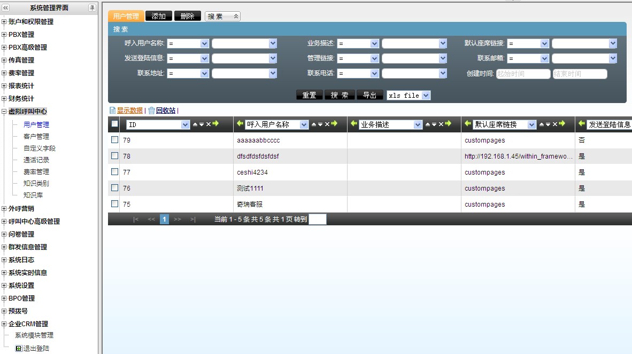Toggle the select-all checkbox in table header

pos(114,124)
